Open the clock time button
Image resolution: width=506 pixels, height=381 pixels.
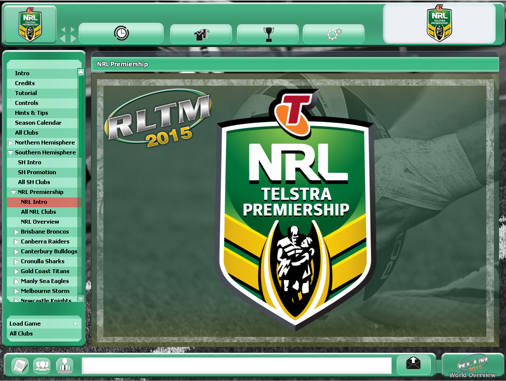point(121,33)
